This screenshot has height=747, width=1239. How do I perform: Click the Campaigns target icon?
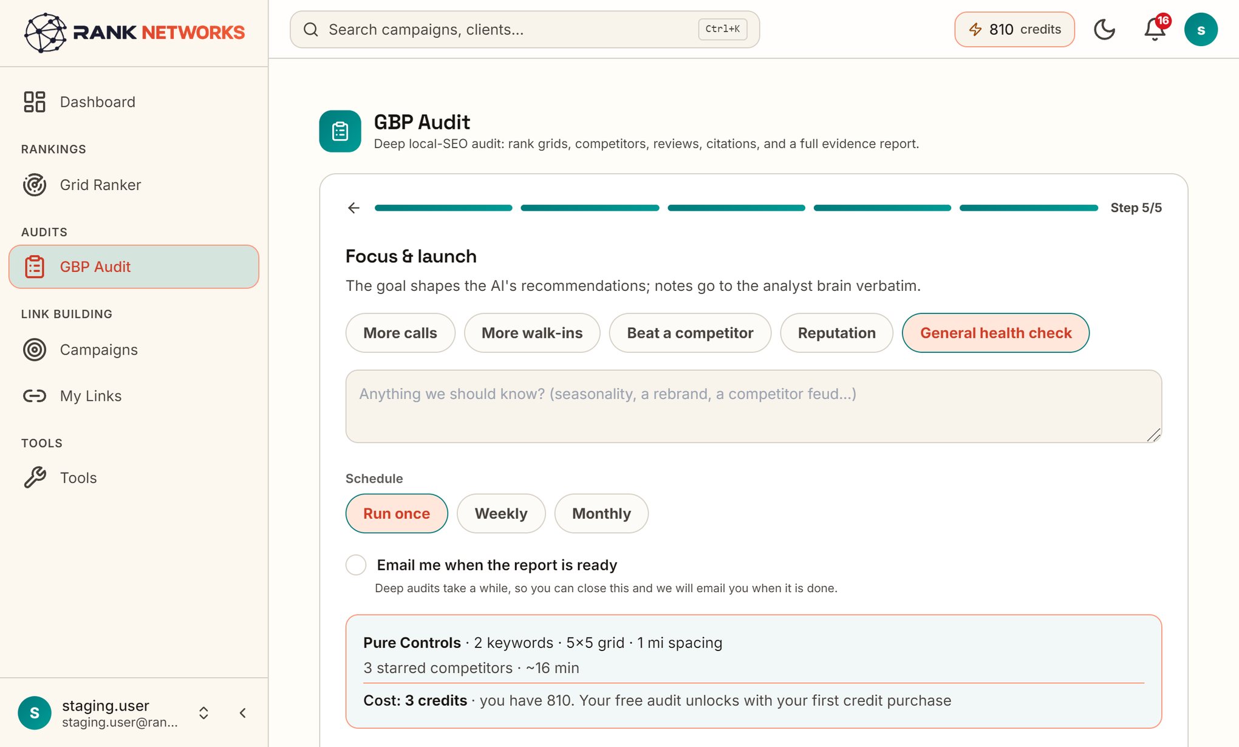coord(35,350)
